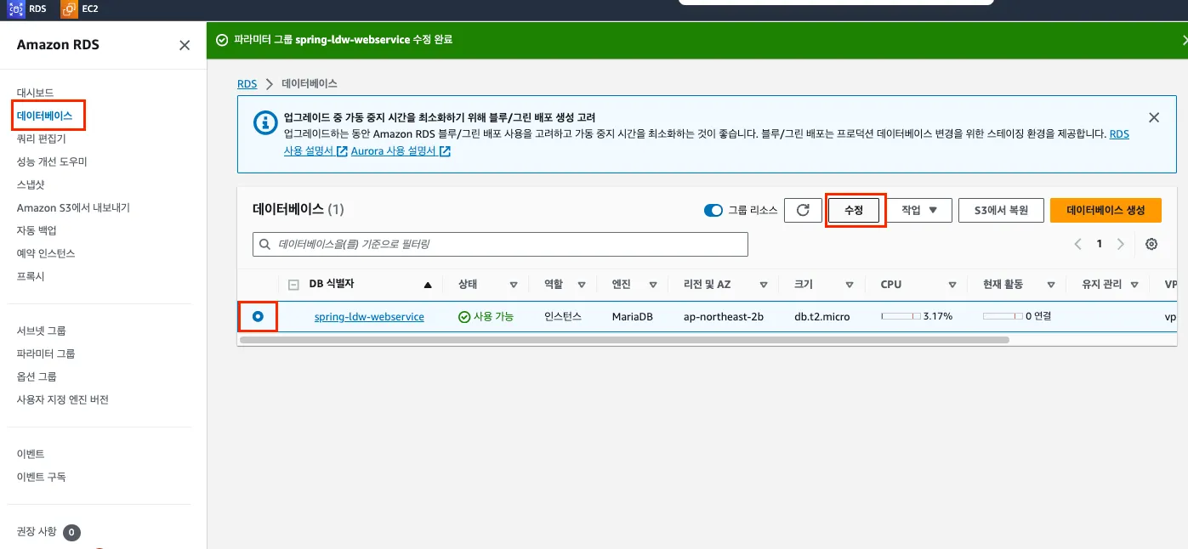Click RDS breadcrumb link
This screenshot has width=1188, height=549.
[247, 84]
